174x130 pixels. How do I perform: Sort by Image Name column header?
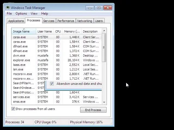click(x=24, y=31)
